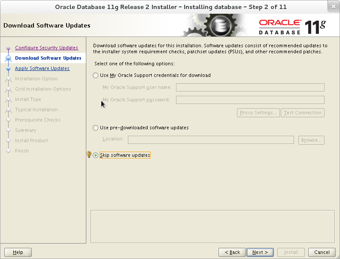This screenshot has width=340, height=259.
Task: Click the Install Type step text
Action: [28, 99]
